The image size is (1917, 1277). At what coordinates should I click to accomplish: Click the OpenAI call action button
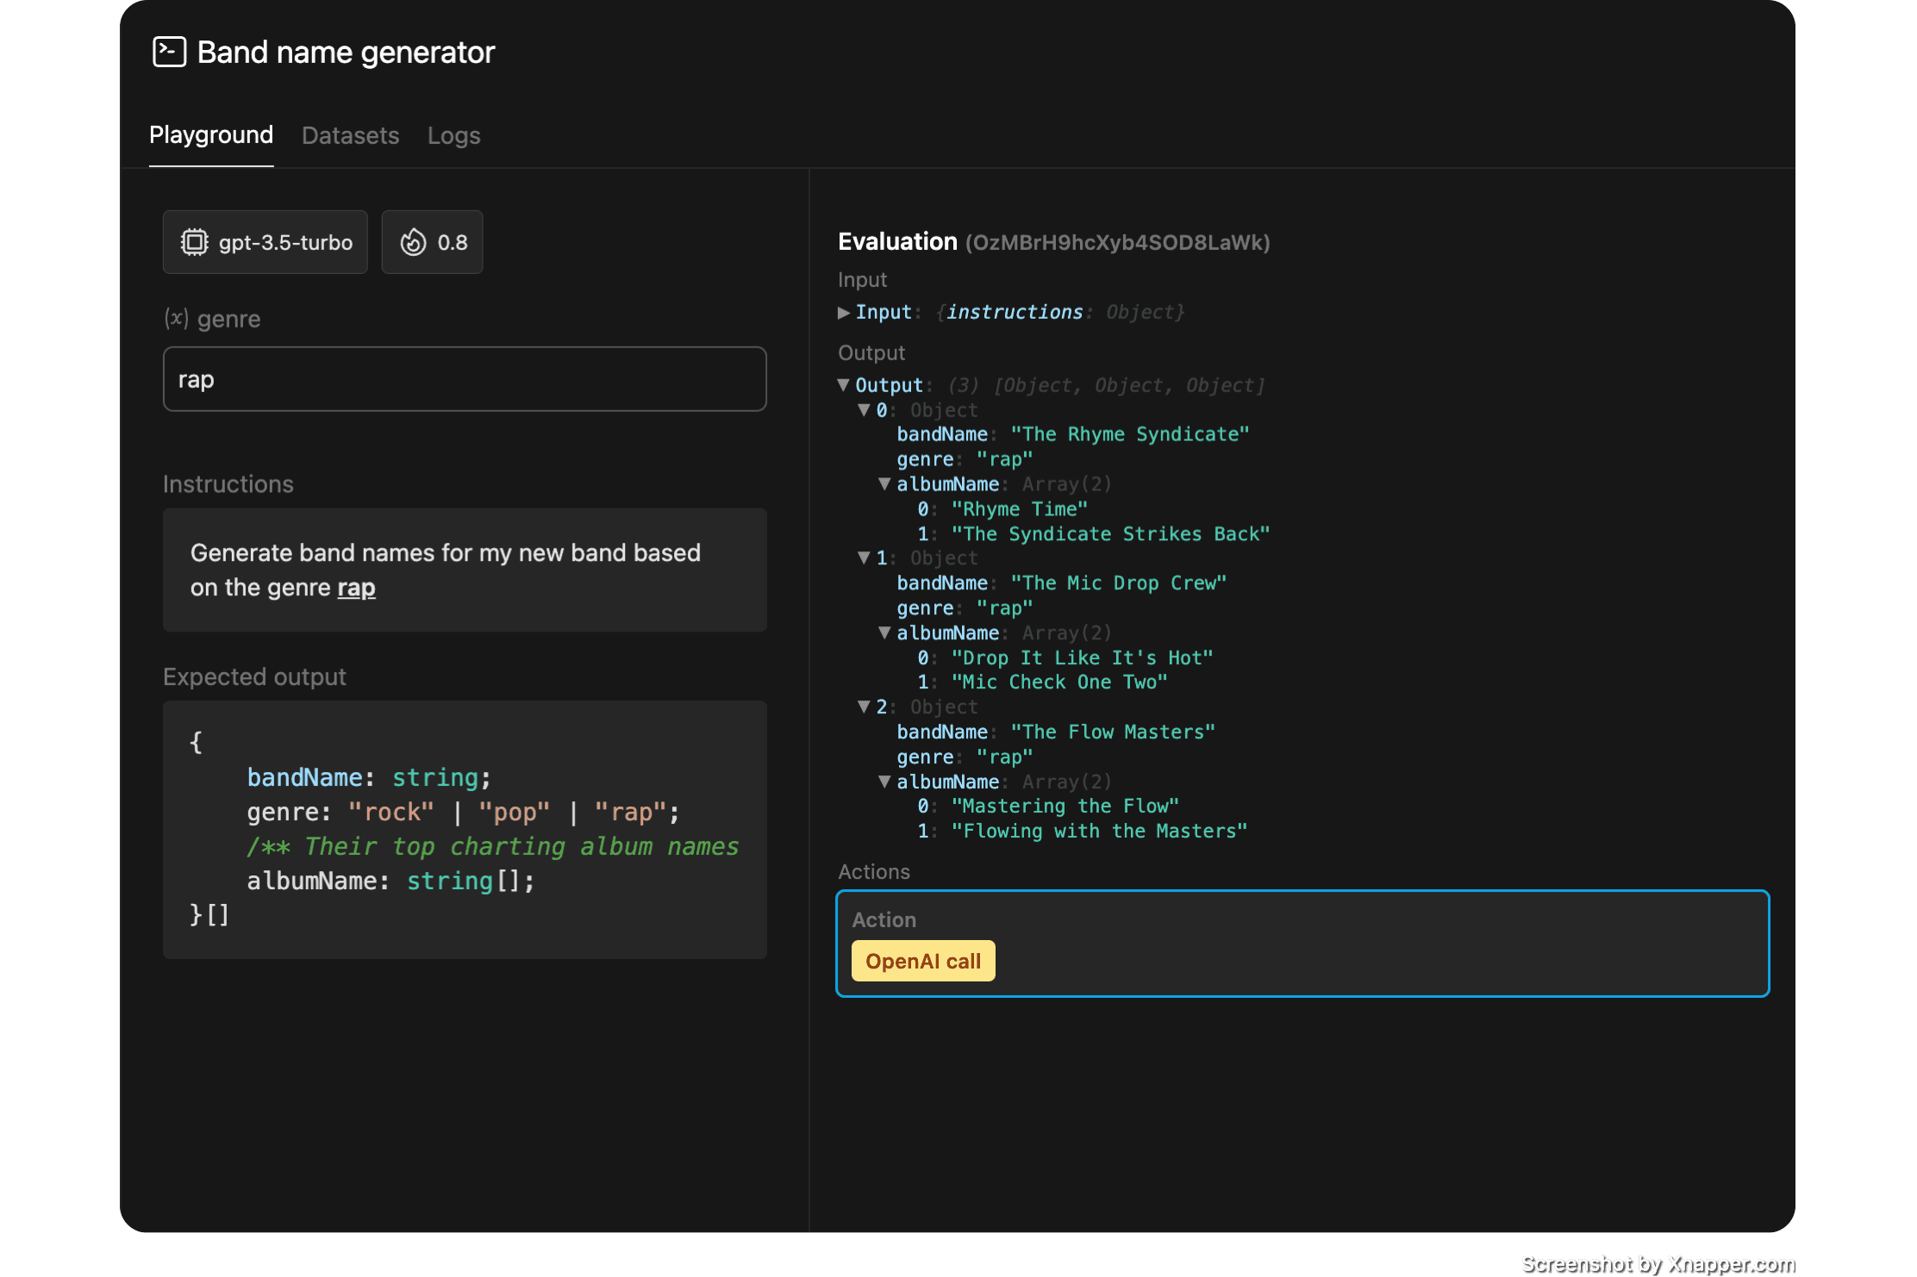(x=922, y=961)
